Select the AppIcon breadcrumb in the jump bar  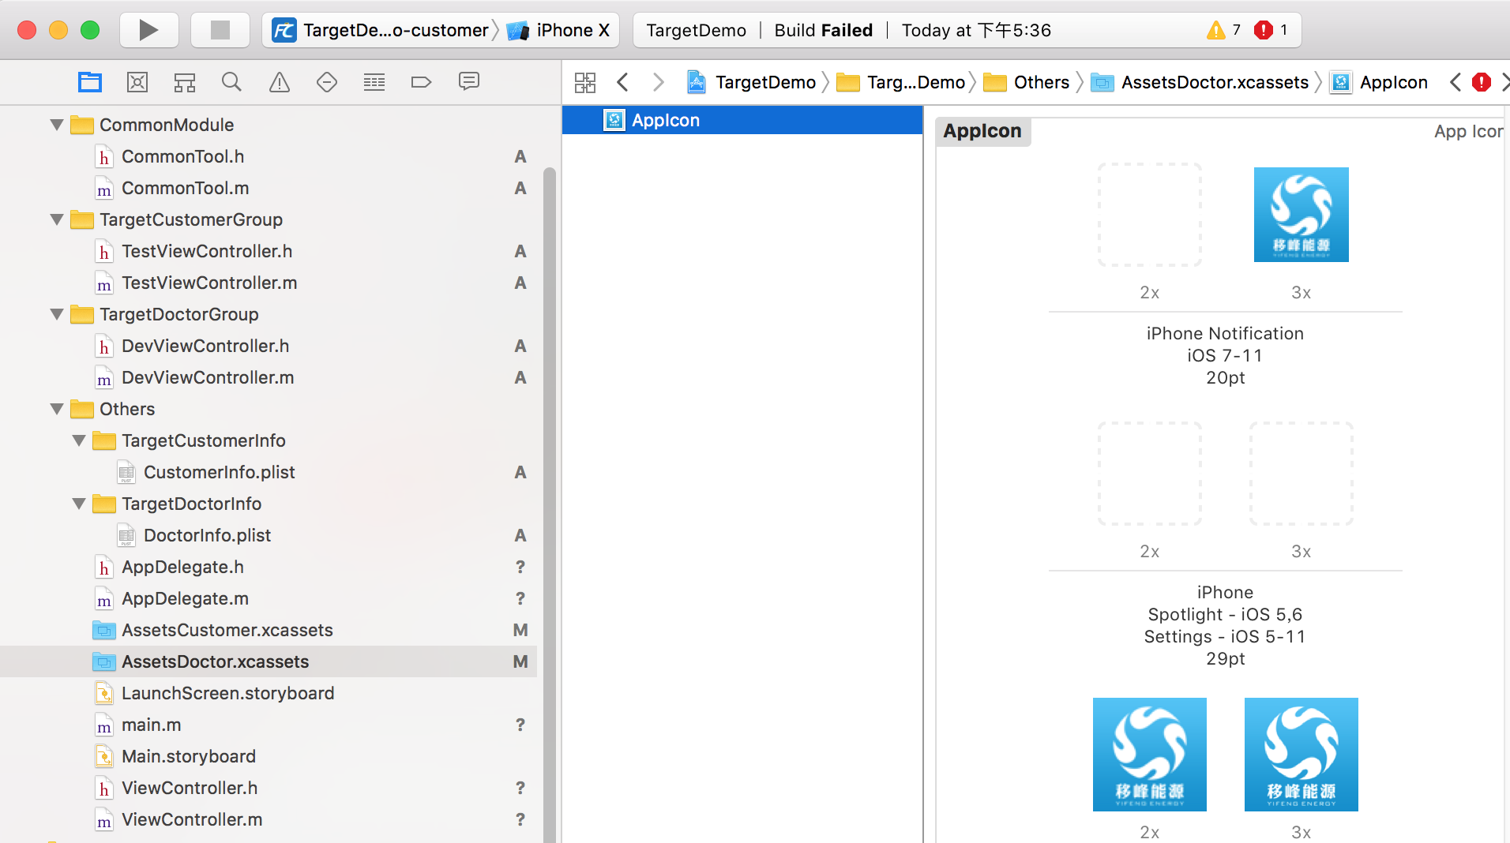[1379, 82]
